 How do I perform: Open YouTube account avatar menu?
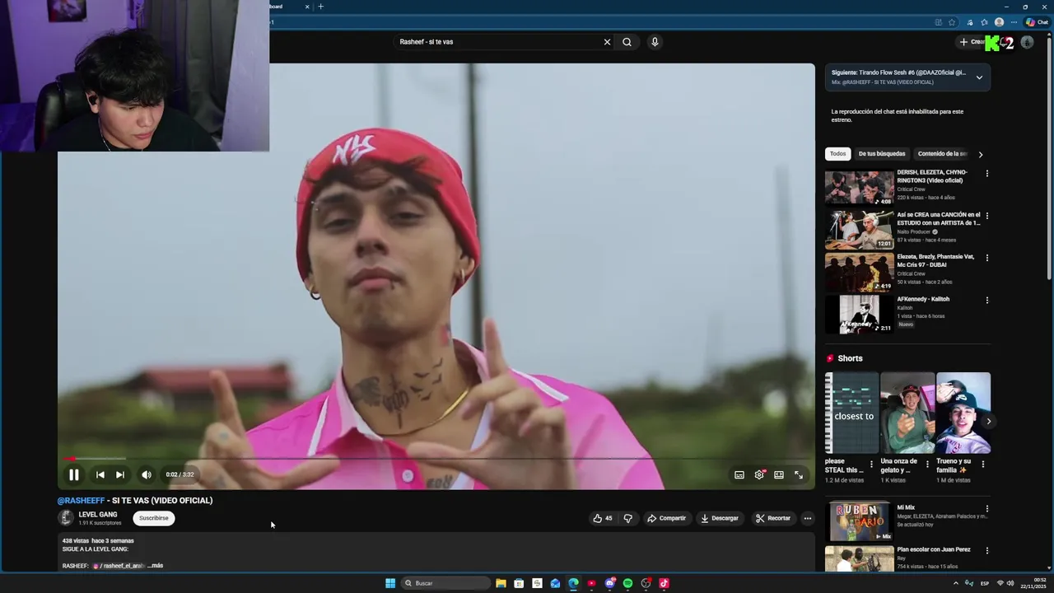point(1027,42)
